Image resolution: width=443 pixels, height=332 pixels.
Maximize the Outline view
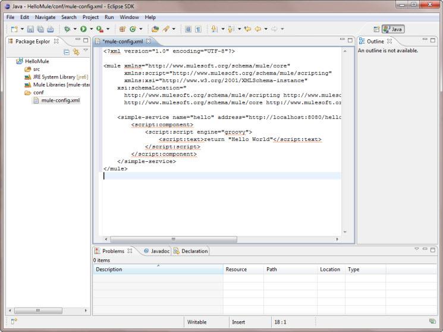432,40
